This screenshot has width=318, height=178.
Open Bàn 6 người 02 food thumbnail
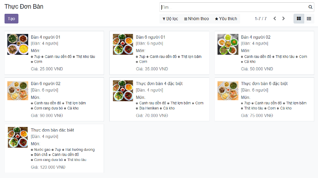[x=18, y=91]
